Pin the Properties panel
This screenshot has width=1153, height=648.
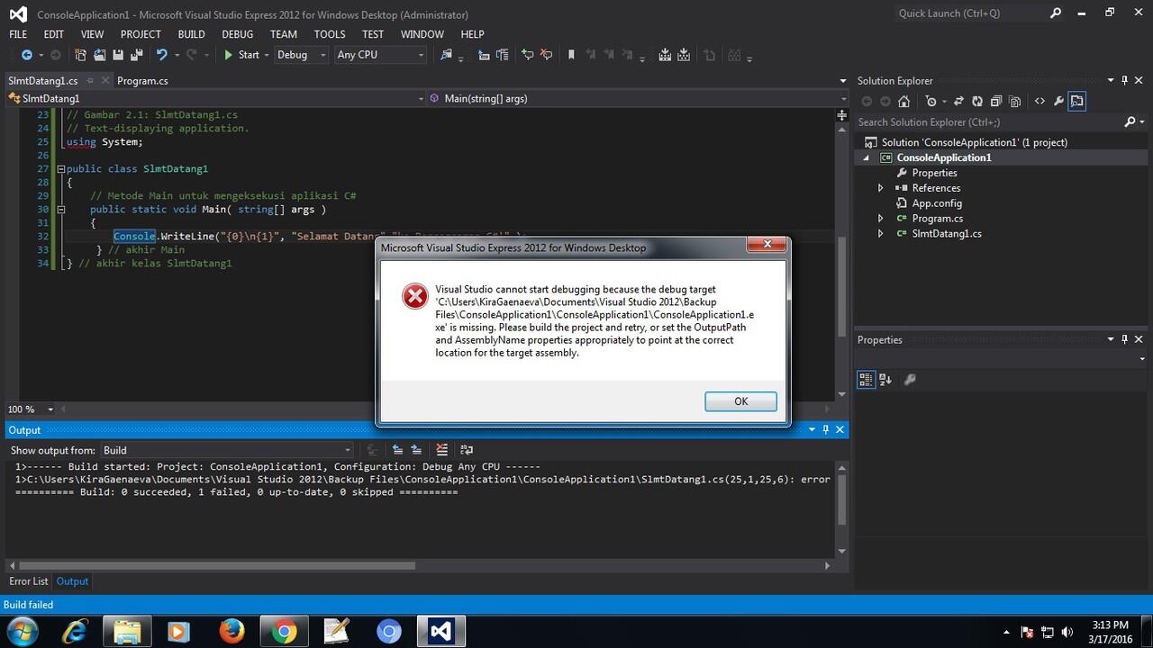[x=1125, y=340]
